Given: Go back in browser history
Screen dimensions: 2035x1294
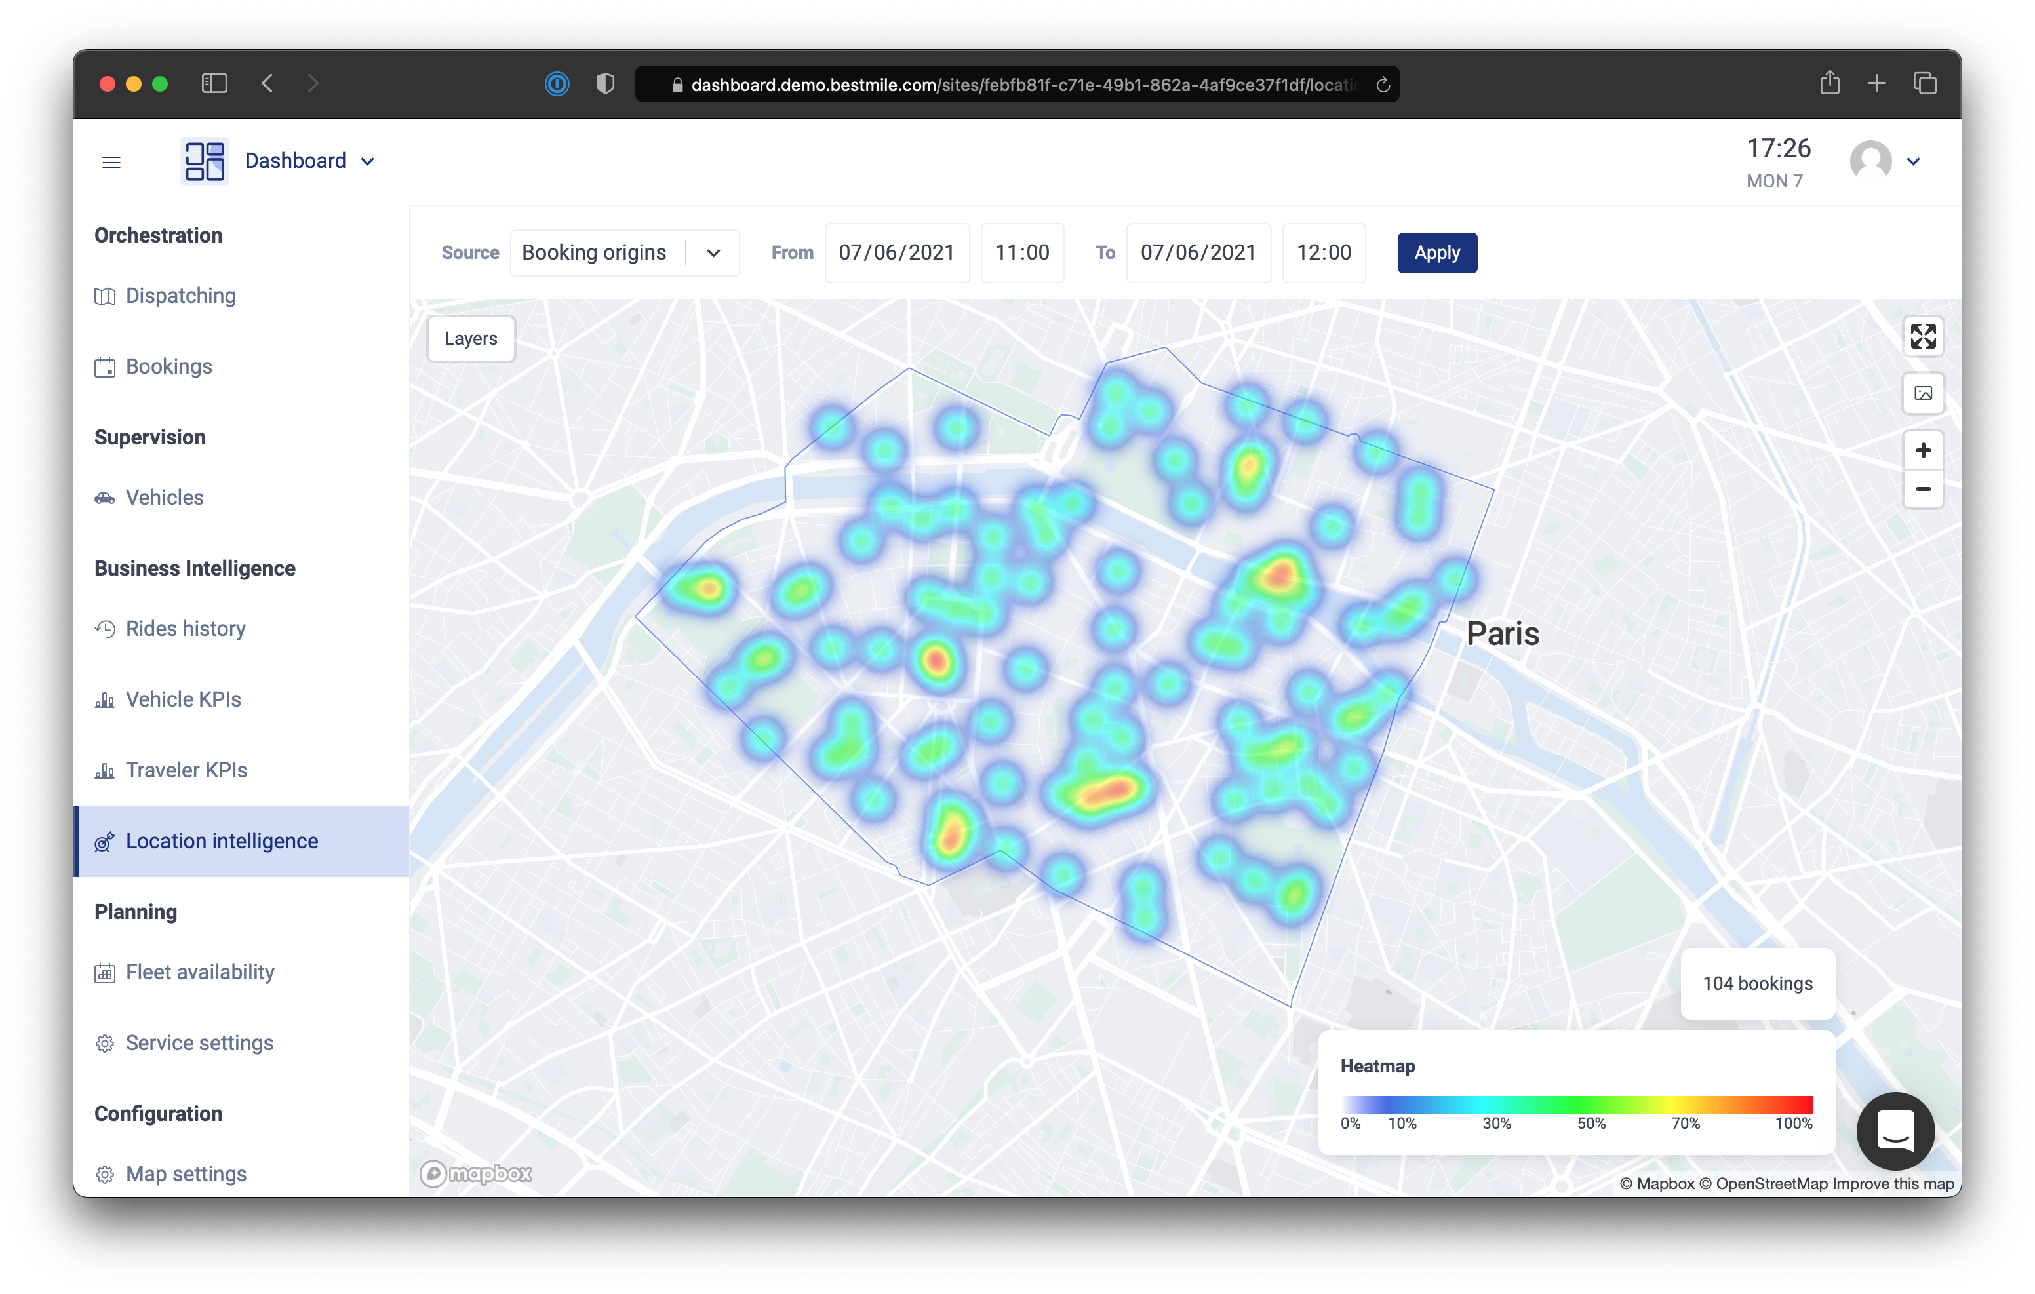Looking at the screenshot, I should point(267,83).
